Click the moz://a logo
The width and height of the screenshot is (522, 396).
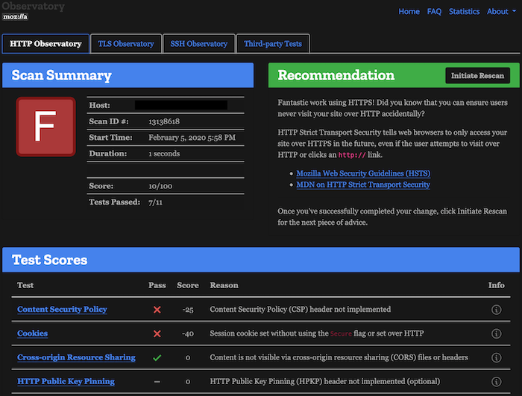(x=15, y=16)
